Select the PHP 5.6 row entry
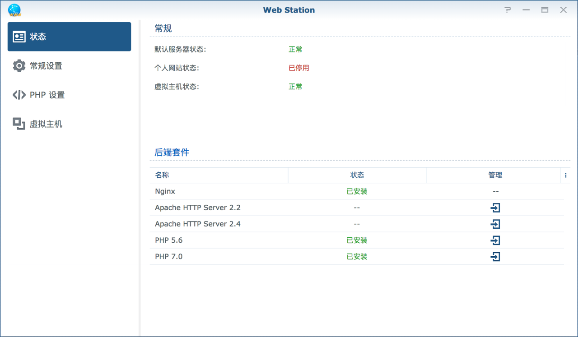The width and height of the screenshot is (578, 337). pos(168,240)
